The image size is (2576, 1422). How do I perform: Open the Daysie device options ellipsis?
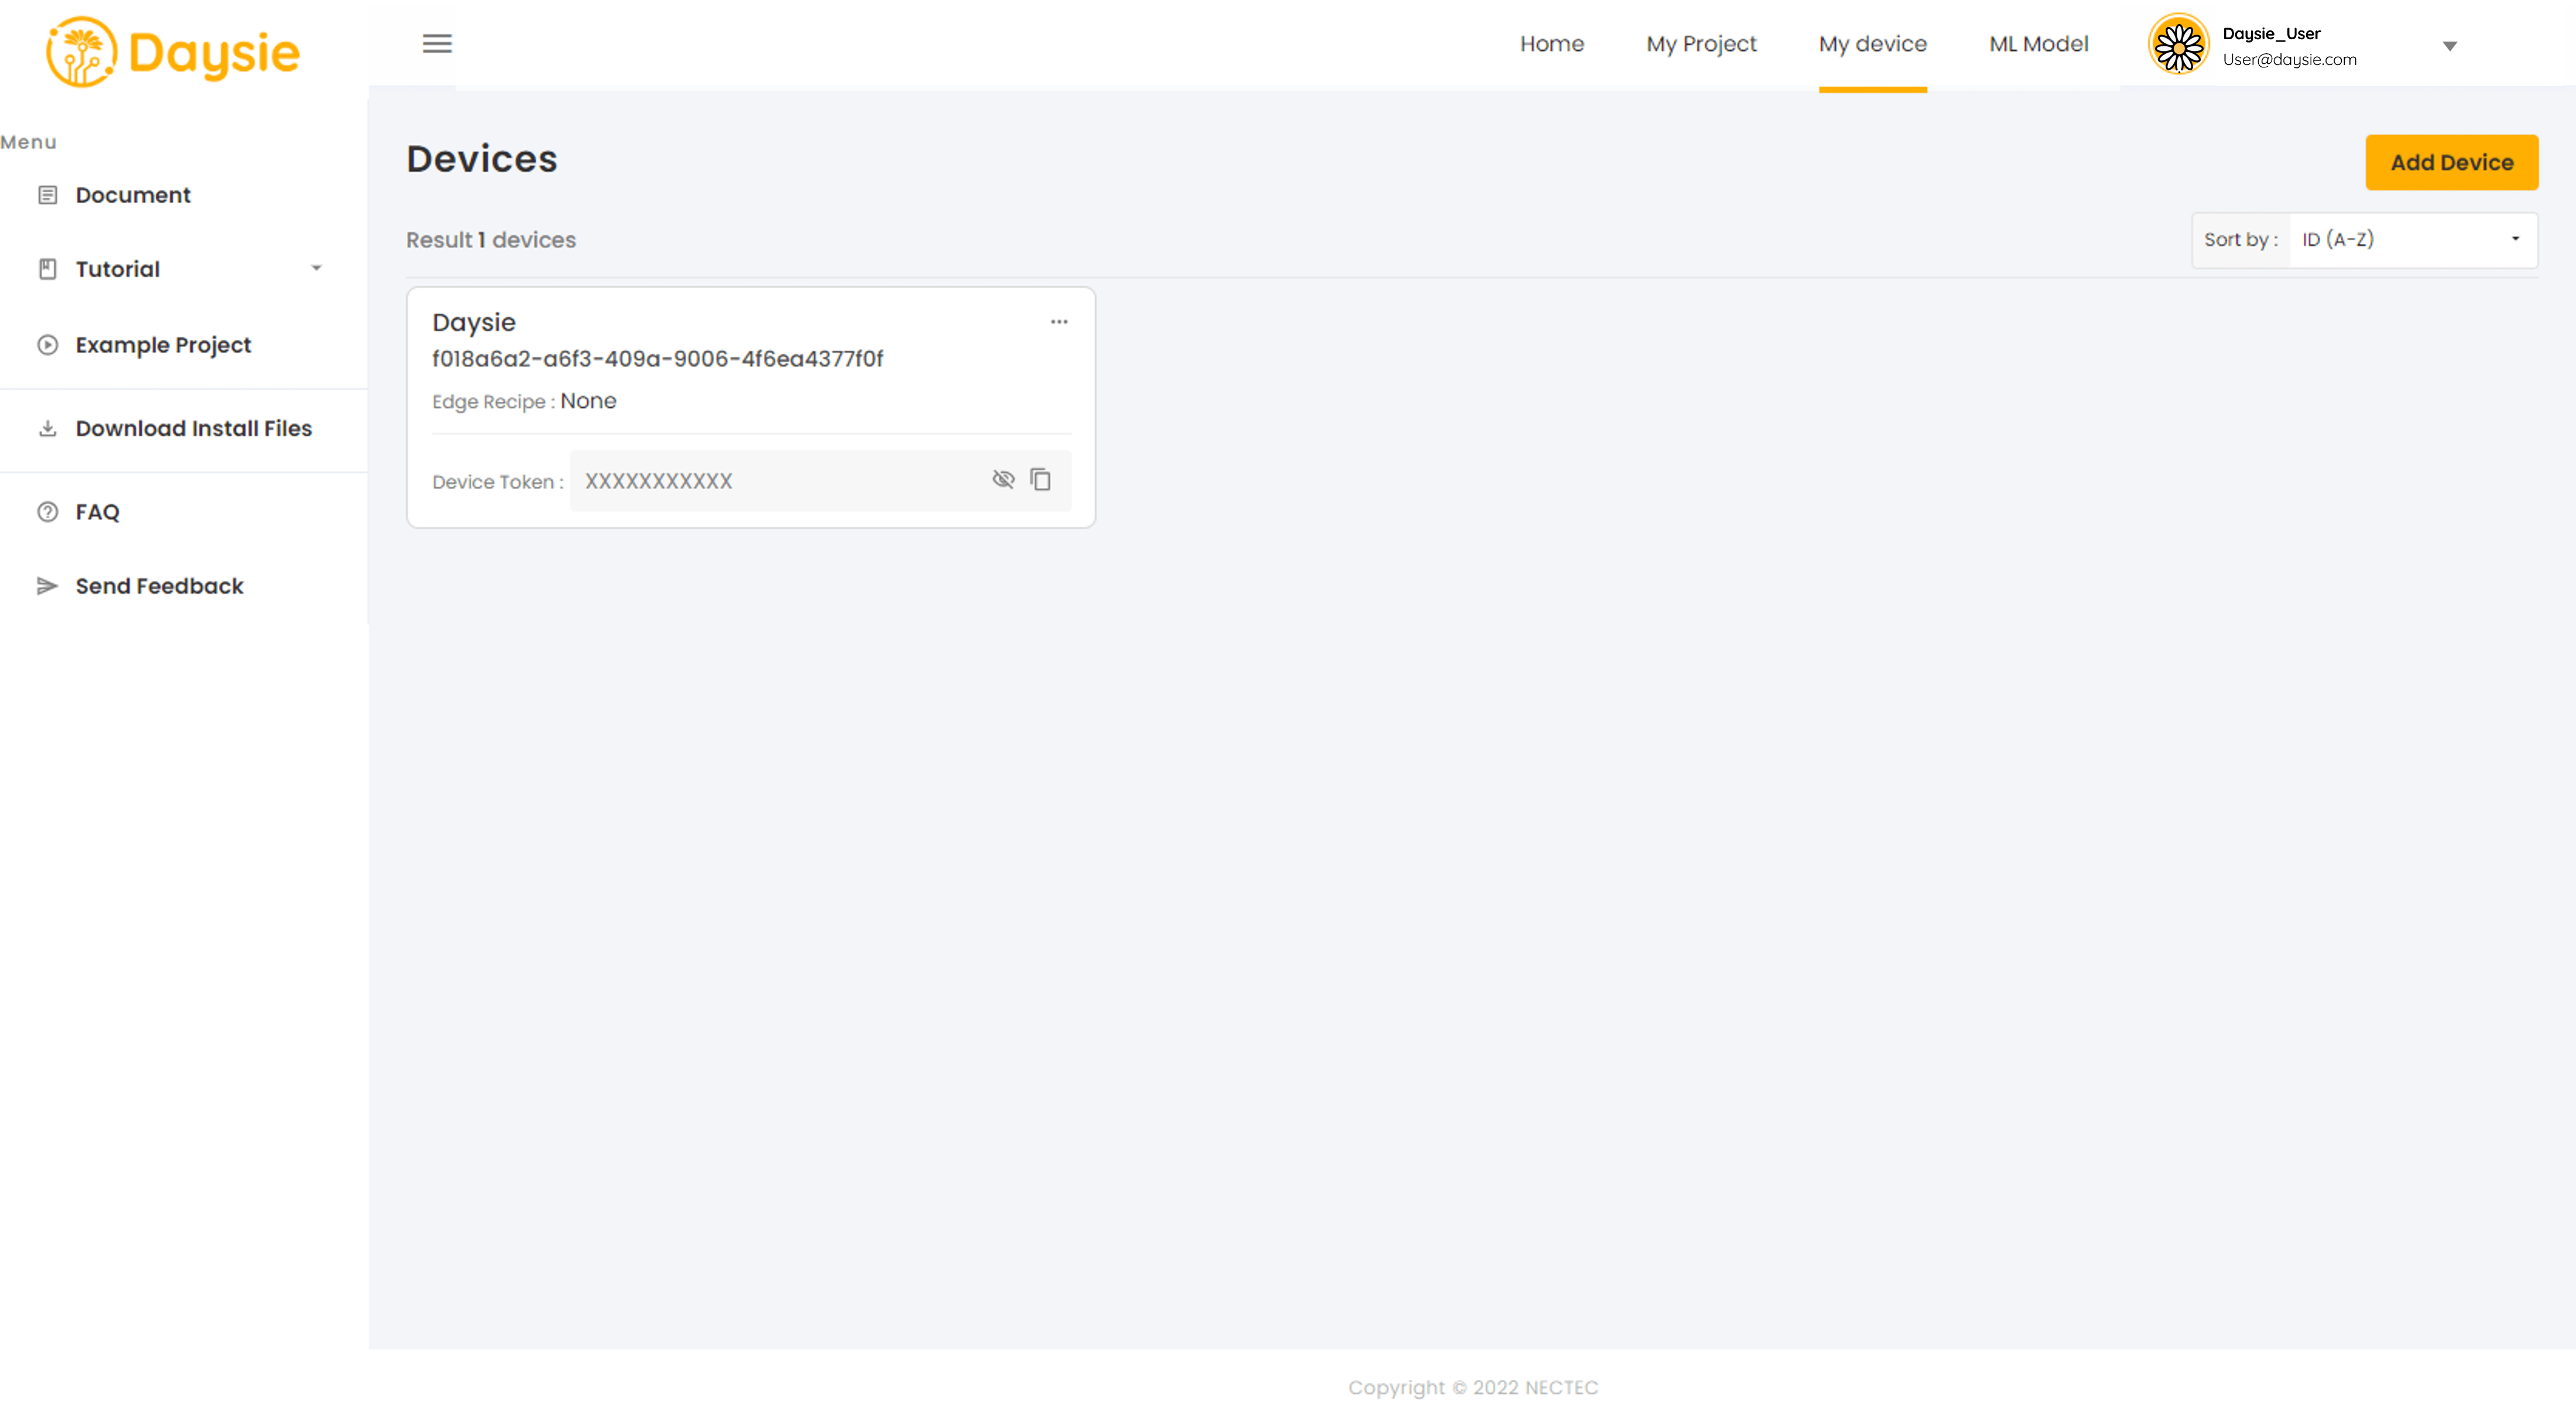pyautogui.click(x=1059, y=322)
